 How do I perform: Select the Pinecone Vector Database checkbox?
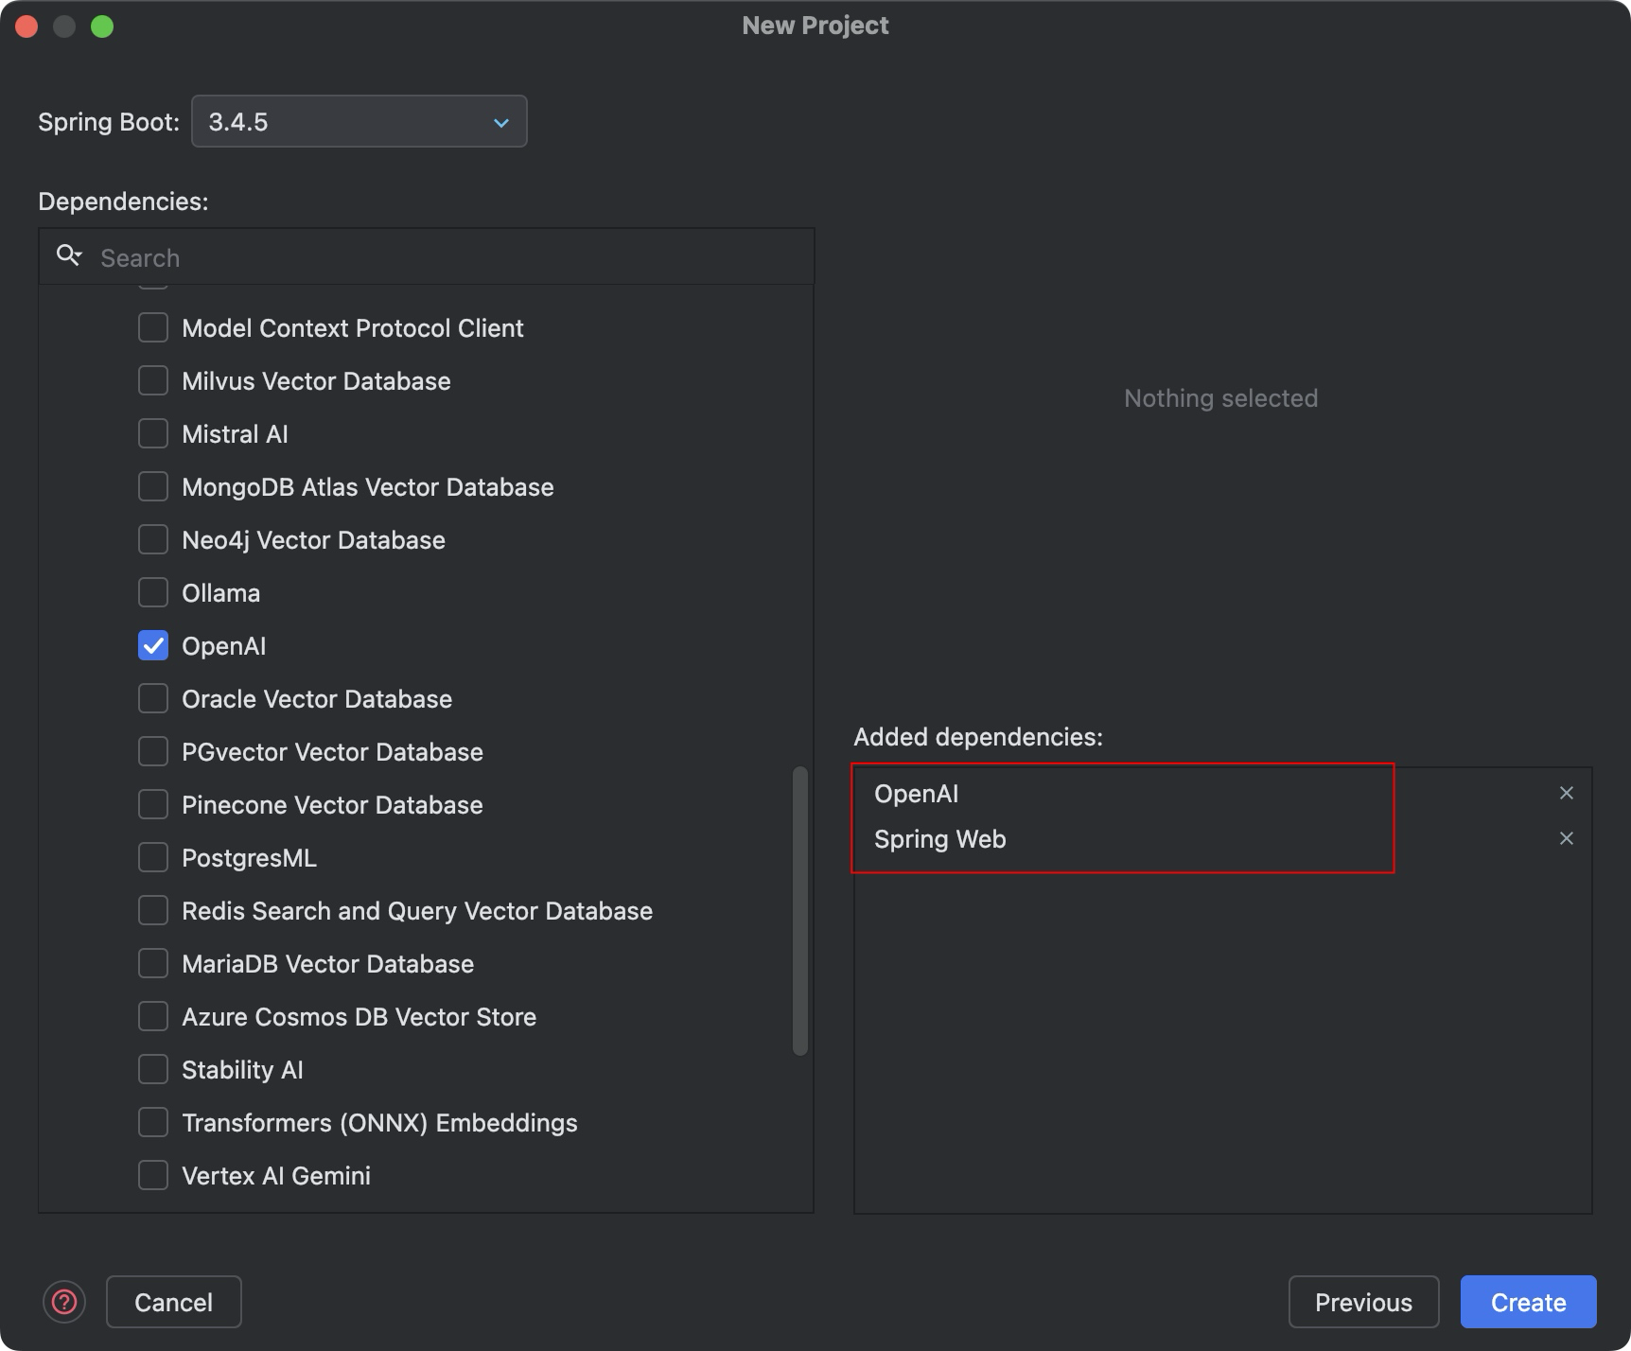click(x=152, y=804)
